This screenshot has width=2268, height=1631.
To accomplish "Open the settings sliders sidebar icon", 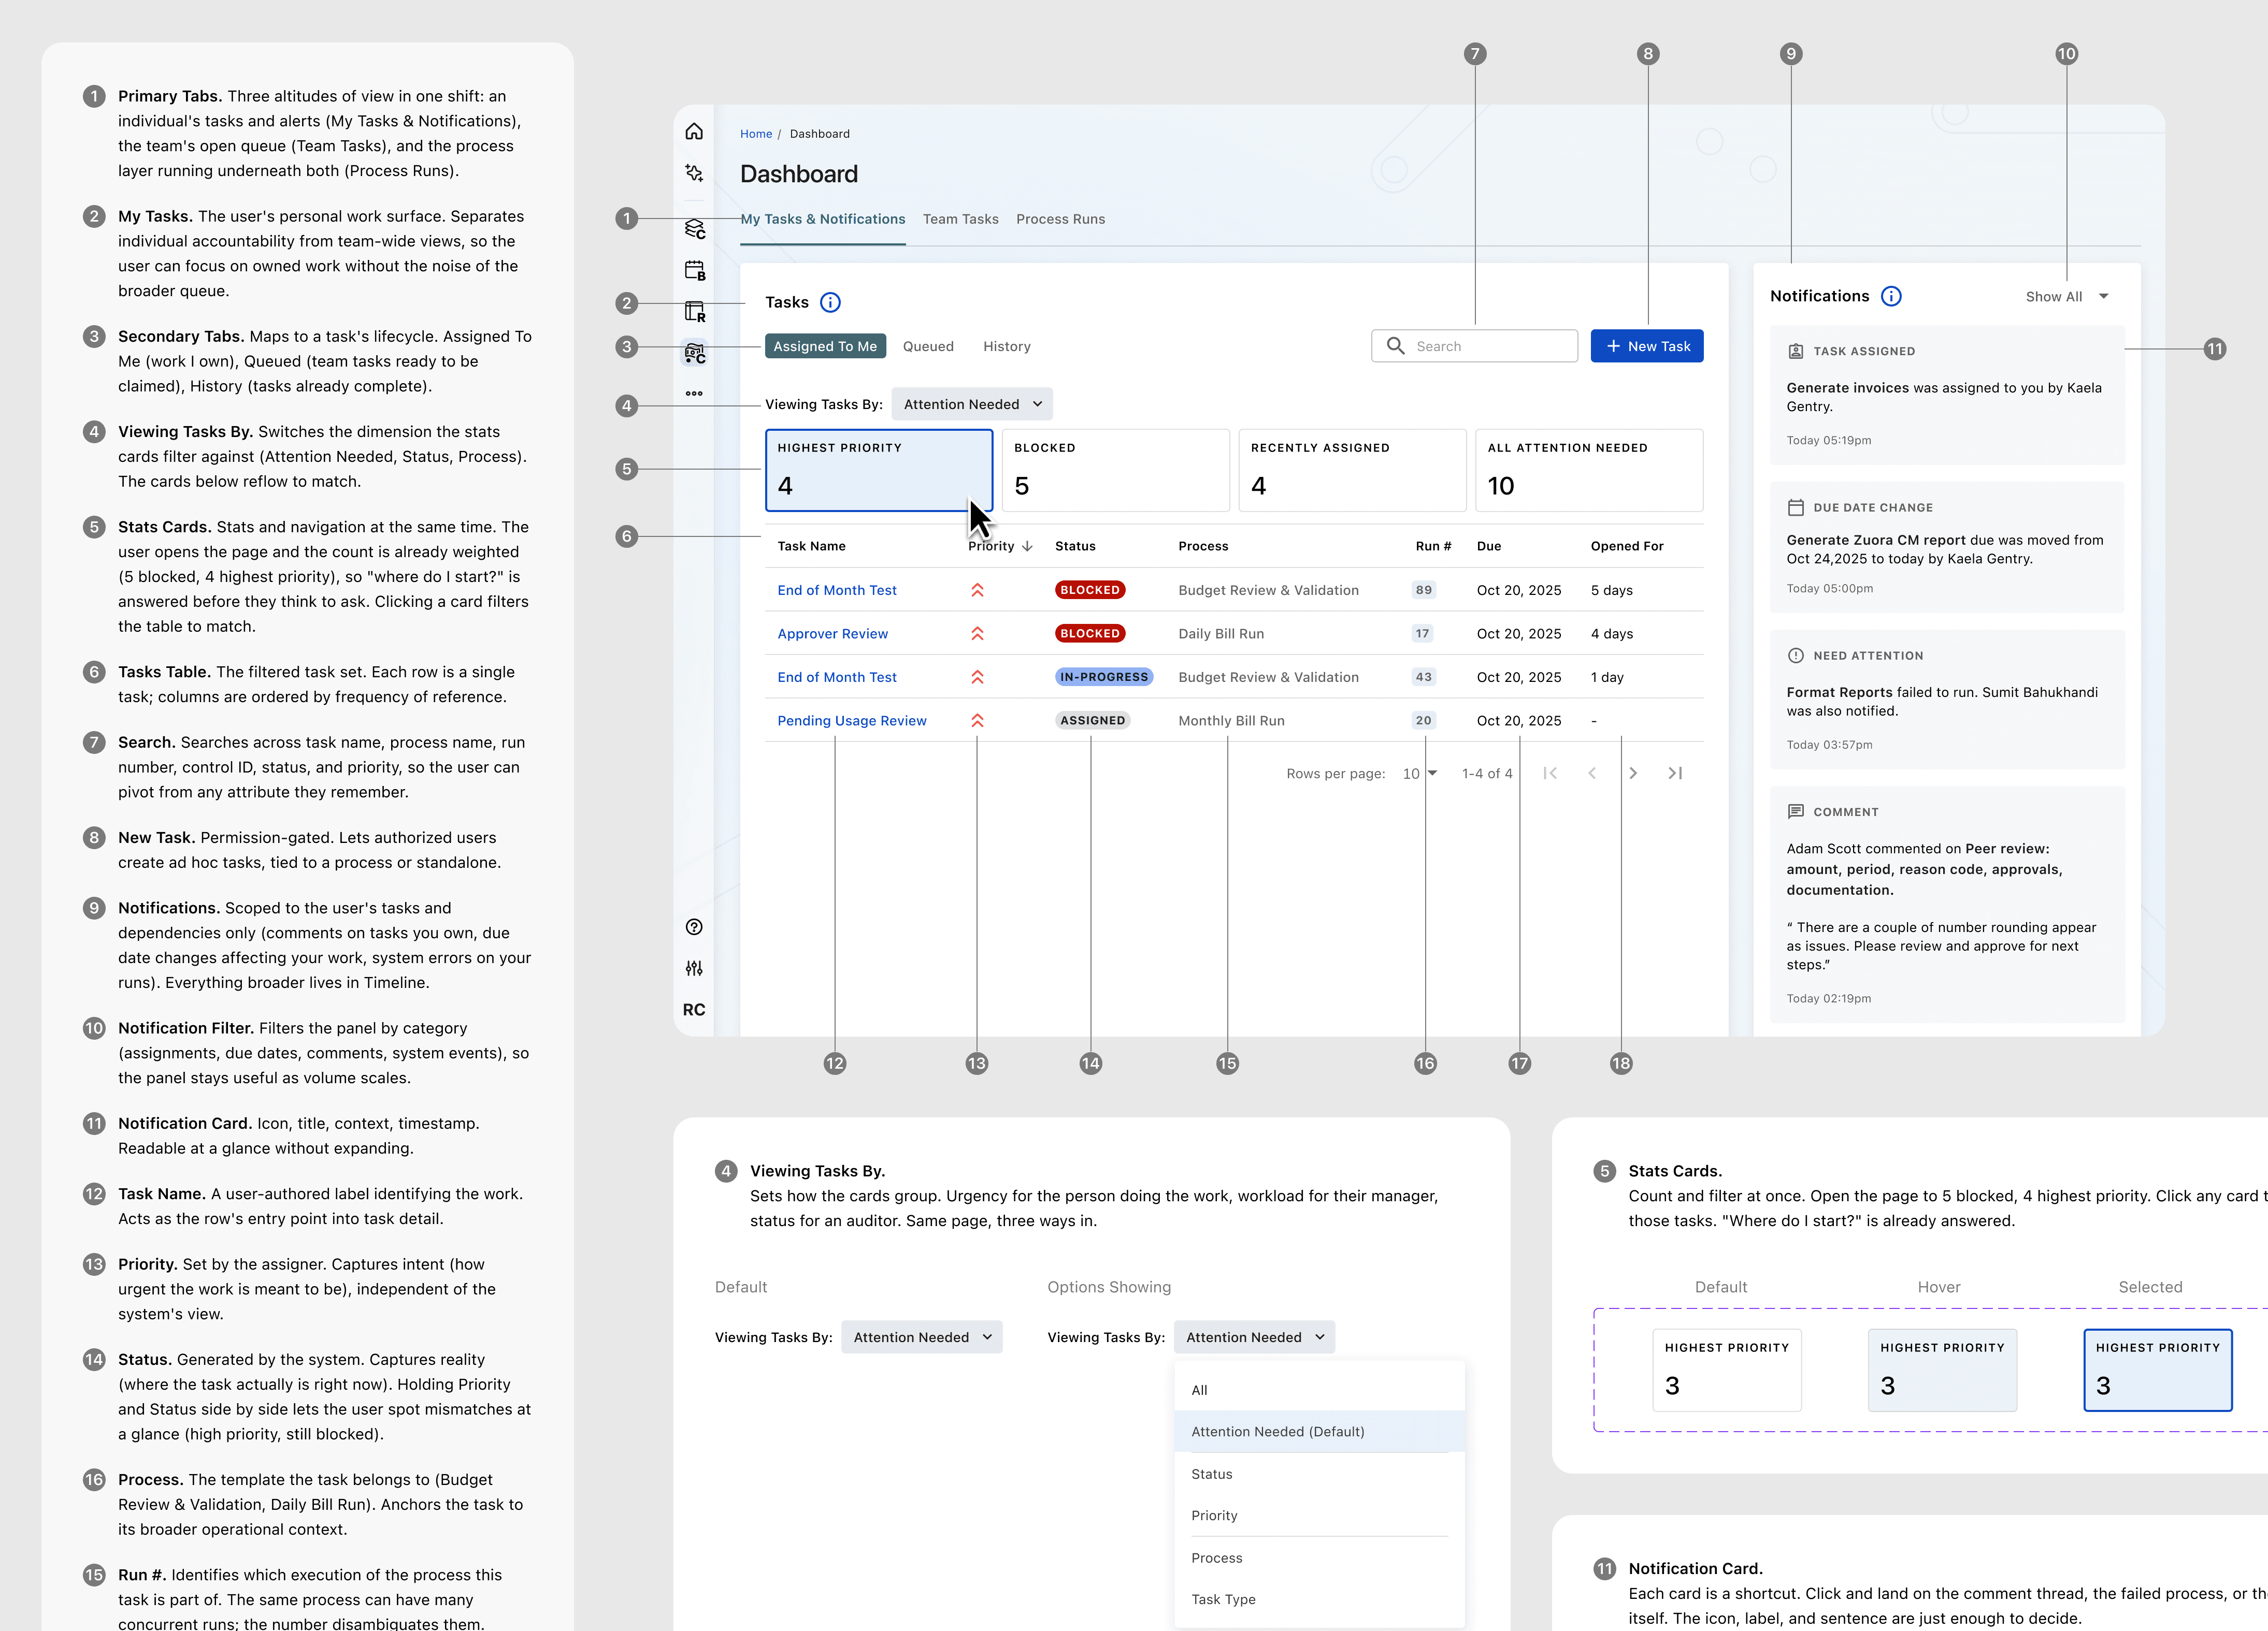I will [x=694, y=968].
